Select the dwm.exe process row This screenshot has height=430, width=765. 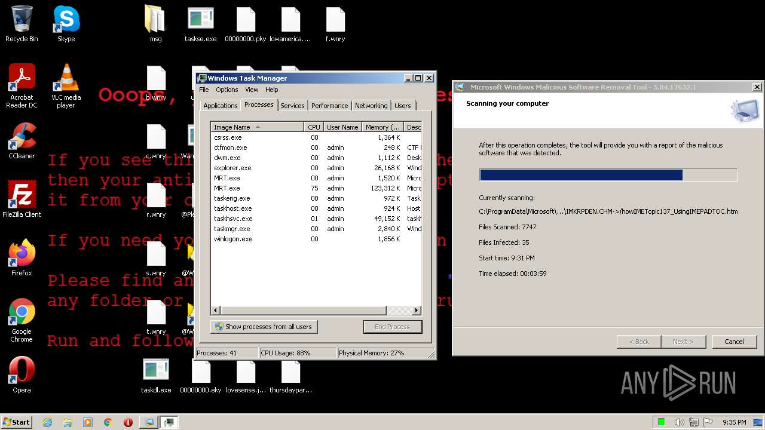(x=316, y=158)
